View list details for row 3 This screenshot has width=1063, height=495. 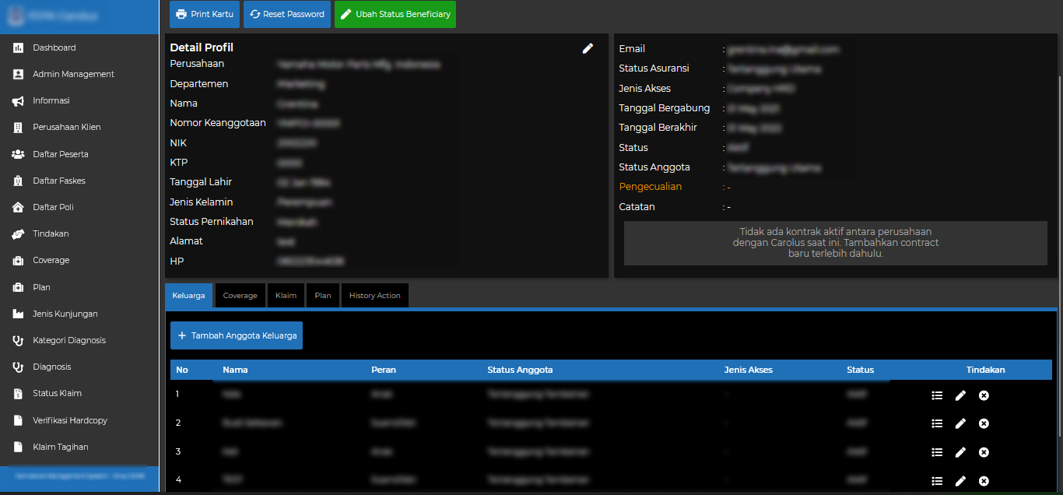click(937, 452)
